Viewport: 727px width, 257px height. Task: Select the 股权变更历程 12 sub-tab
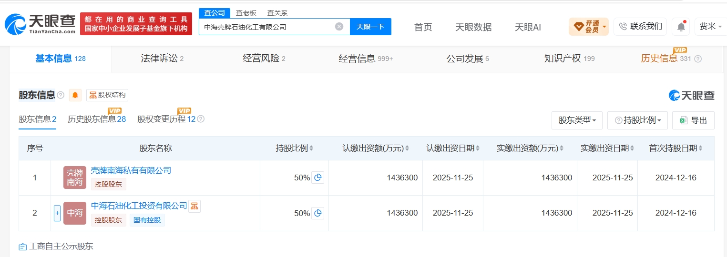coord(166,119)
